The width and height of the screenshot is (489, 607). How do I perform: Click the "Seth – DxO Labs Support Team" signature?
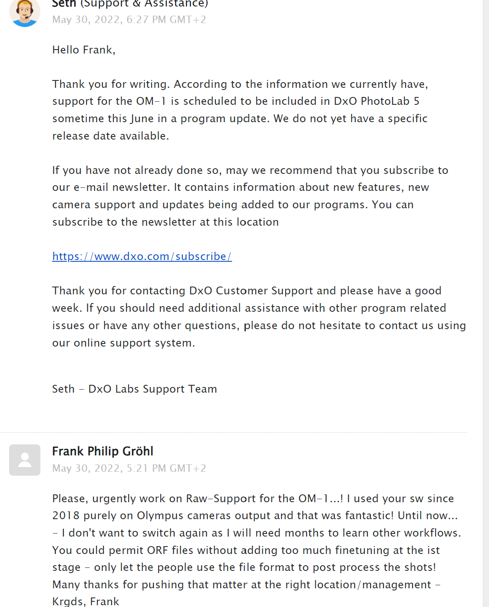click(134, 389)
